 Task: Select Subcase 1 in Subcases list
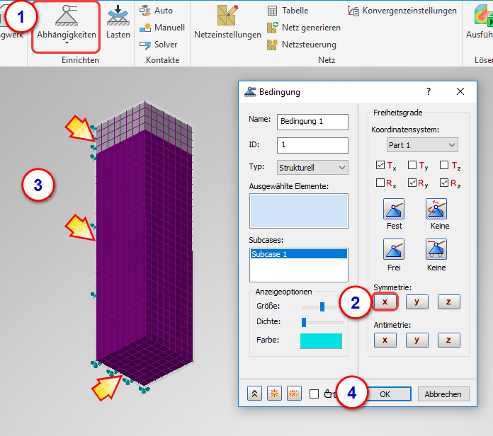(299, 254)
